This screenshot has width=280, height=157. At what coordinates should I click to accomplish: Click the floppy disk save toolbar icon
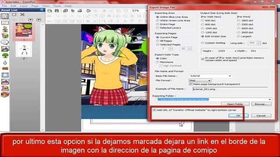[57, 10]
